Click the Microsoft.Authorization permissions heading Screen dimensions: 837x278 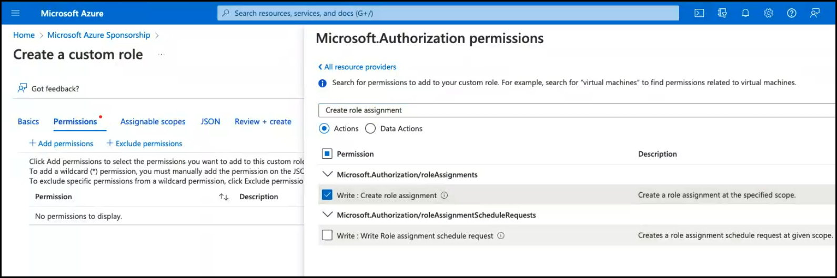[429, 38]
